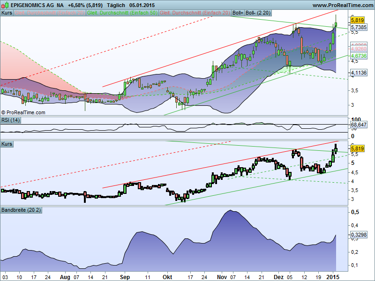Click the 05.01.2015 date in header
The width and height of the screenshot is (375, 281).
142,5
